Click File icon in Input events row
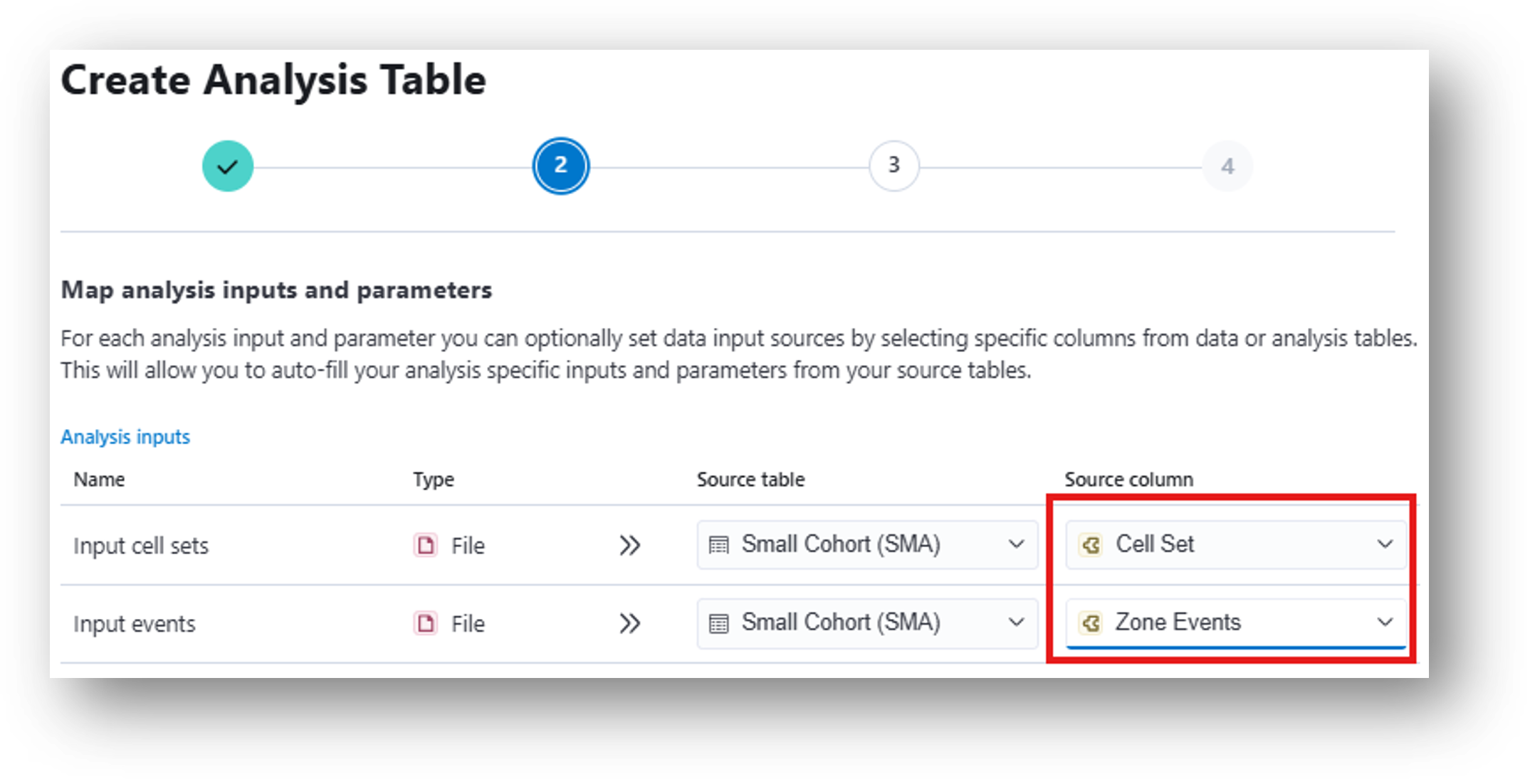 click(426, 624)
